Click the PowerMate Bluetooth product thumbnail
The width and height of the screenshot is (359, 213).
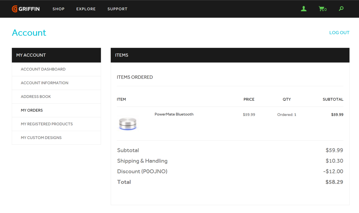coord(128,124)
